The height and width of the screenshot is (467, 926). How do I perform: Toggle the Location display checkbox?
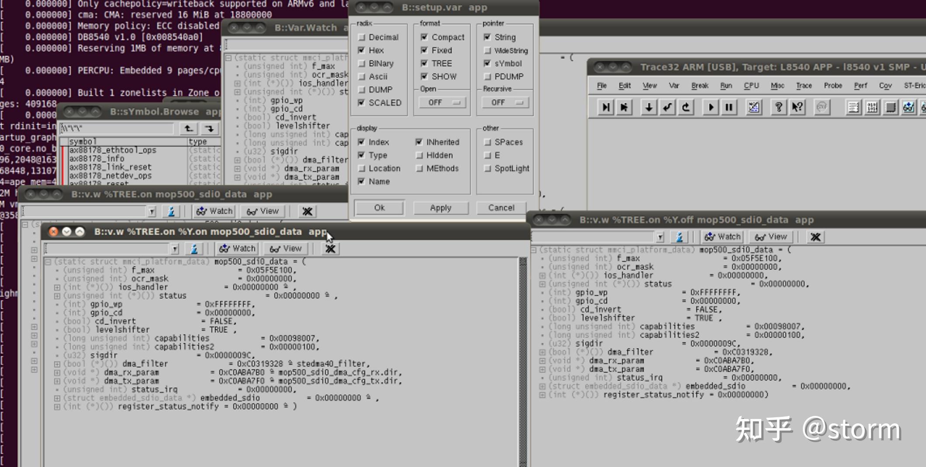pos(361,168)
